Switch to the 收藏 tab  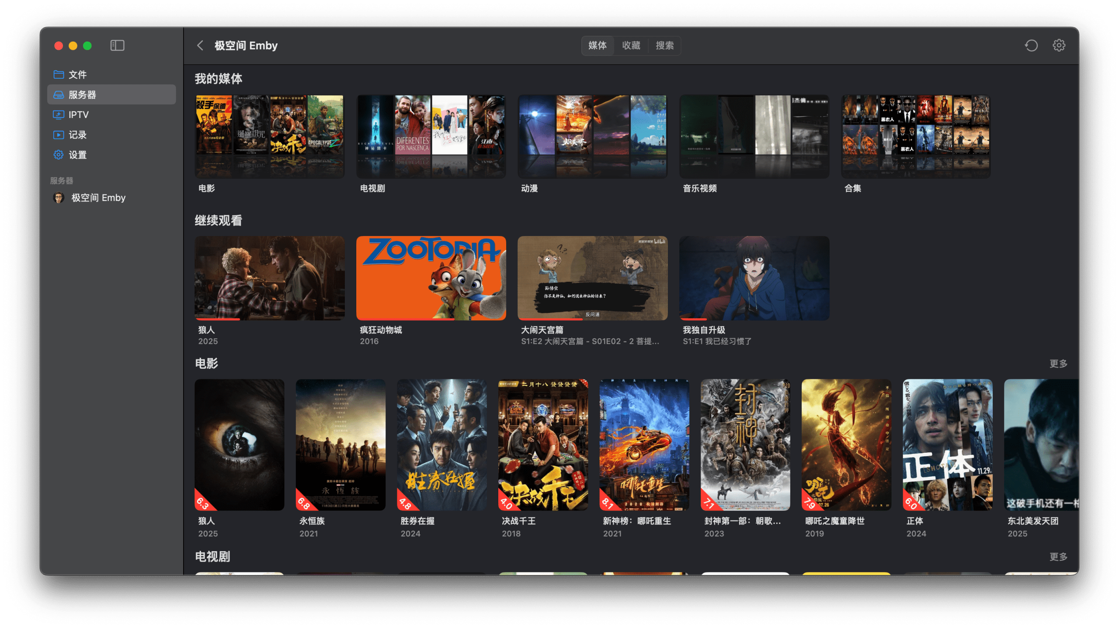click(631, 45)
